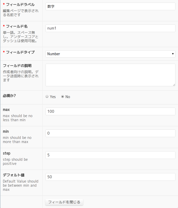Click inside the フィールドの説明 textarea

[110, 75]
